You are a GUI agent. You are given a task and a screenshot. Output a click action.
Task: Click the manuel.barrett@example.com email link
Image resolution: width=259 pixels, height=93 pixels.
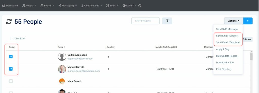(x=83, y=71)
